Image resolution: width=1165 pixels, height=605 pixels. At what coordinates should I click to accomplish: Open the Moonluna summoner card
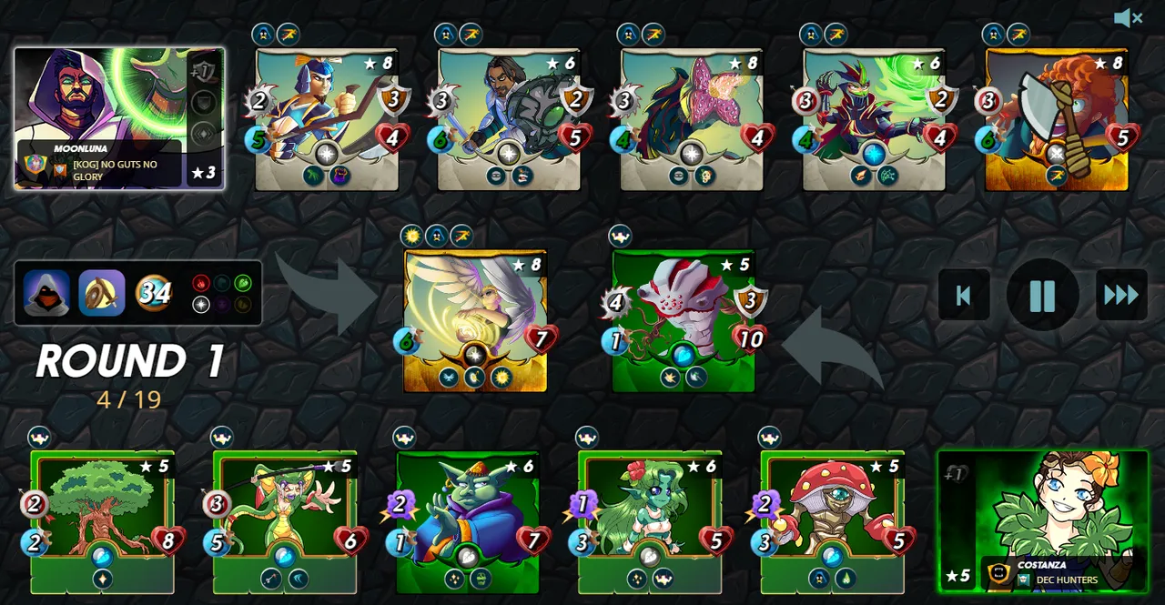119,118
